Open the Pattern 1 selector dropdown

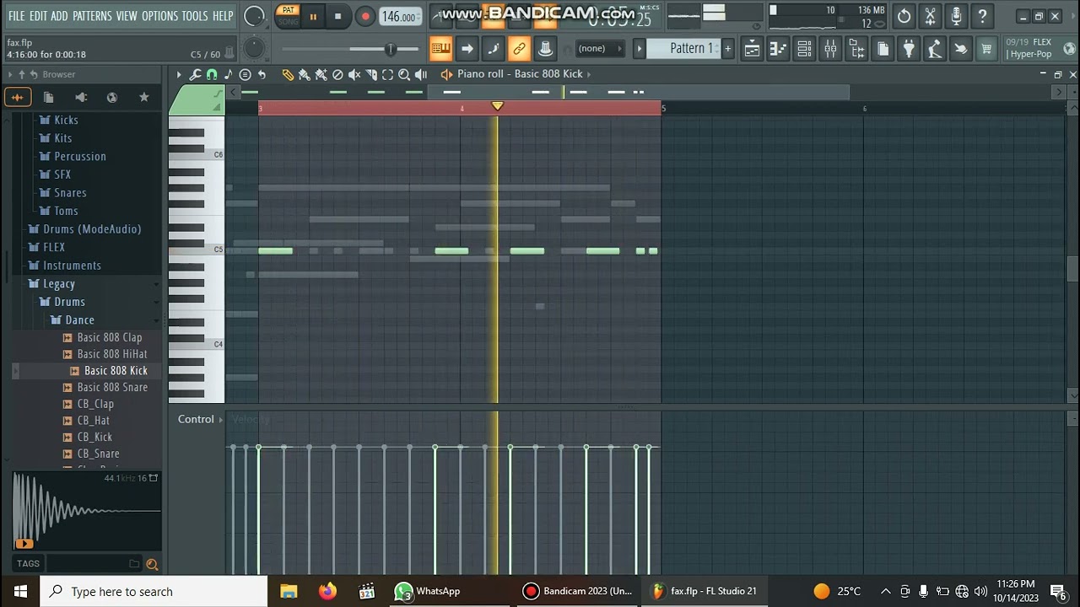pos(684,48)
